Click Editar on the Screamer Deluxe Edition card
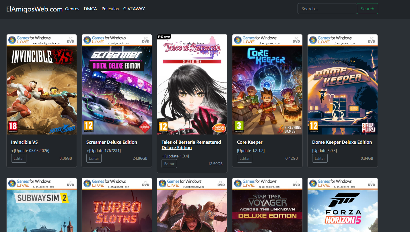Image resolution: width=410 pixels, height=232 pixels. tap(94, 158)
